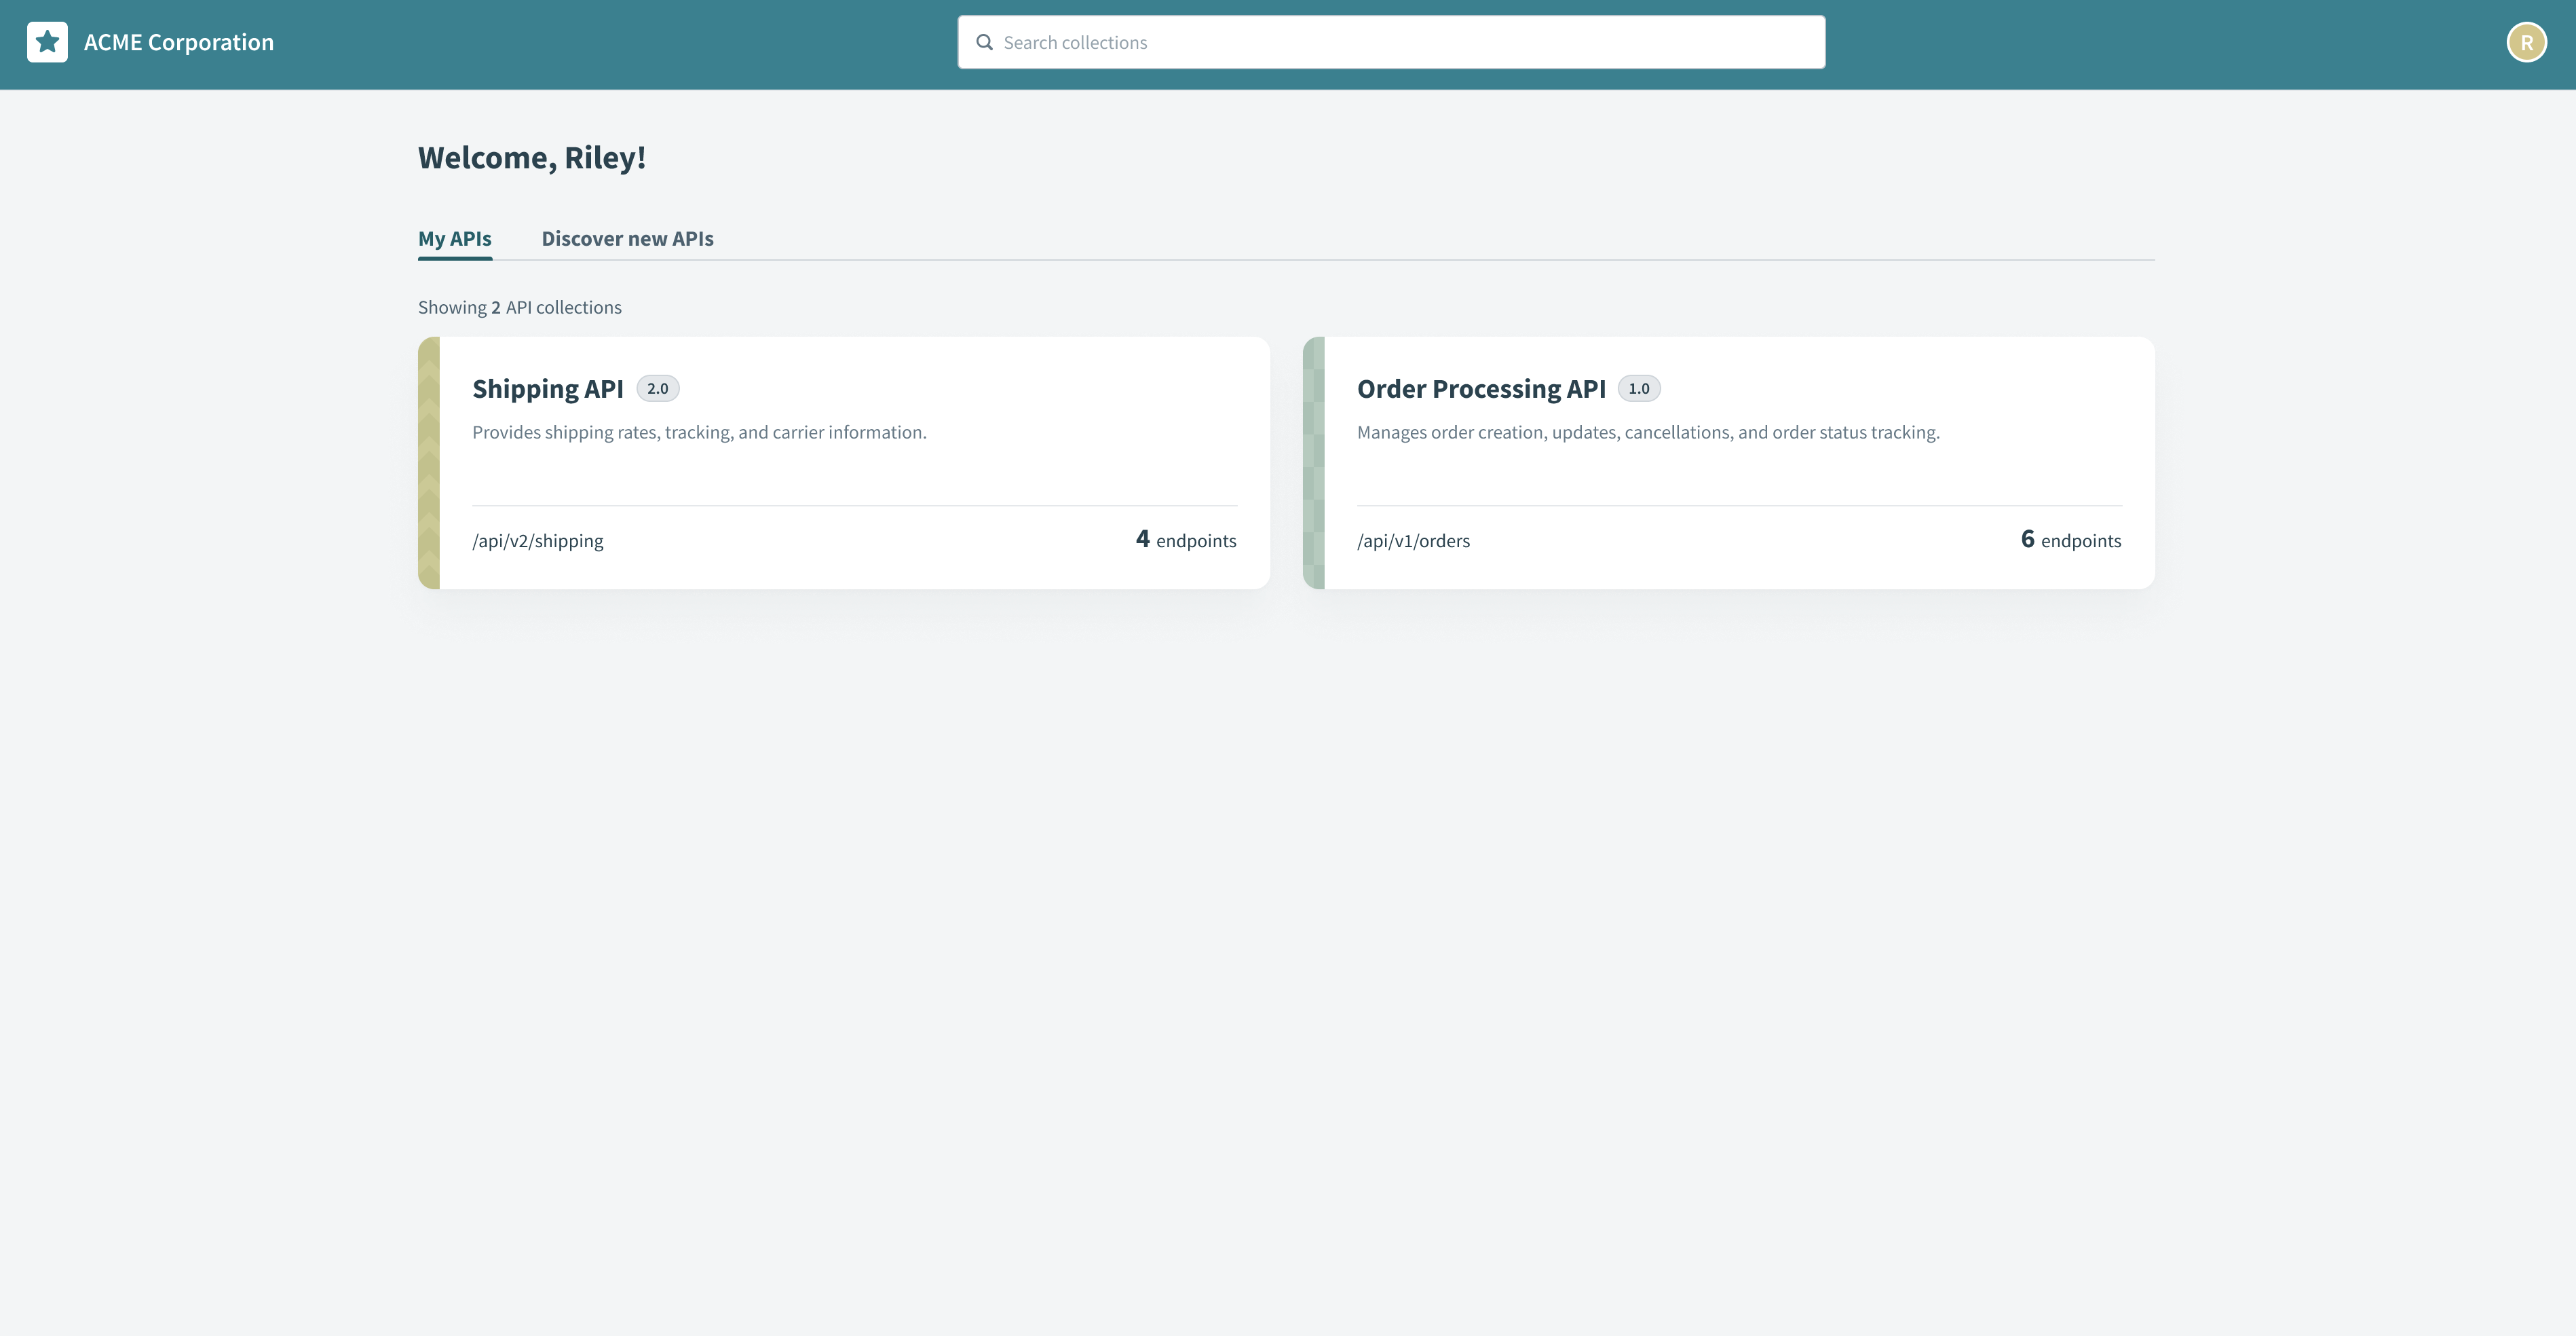The height and width of the screenshot is (1336, 2576).
Task: Click the Welcome, Riley! heading
Action: coord(531,157)
